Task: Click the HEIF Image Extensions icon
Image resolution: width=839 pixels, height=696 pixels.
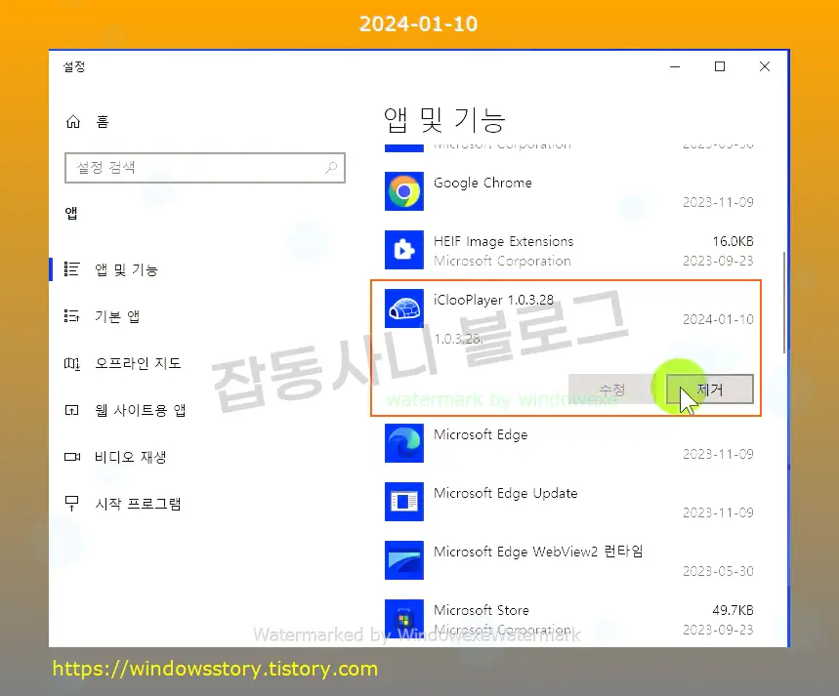Action: coord(404,250)
